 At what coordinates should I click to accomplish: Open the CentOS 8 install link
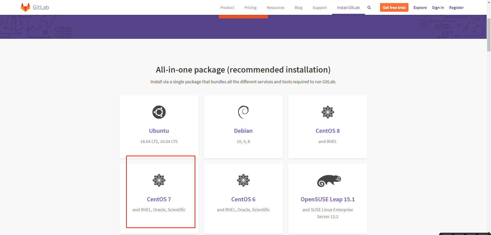pyautogui.click(x=328, y=131)
